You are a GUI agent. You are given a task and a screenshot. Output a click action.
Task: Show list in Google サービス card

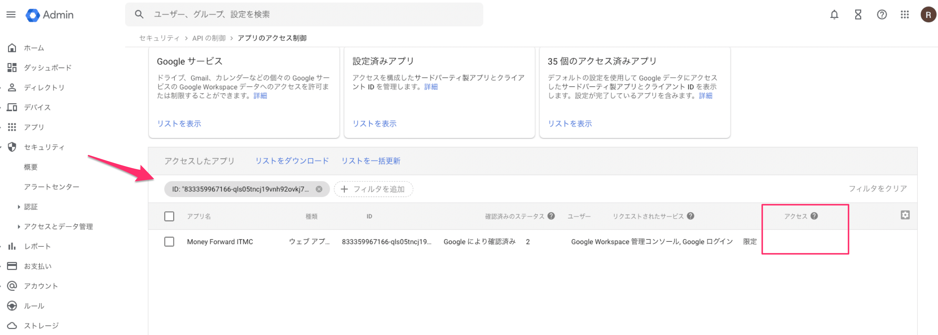tap(179, 124)
